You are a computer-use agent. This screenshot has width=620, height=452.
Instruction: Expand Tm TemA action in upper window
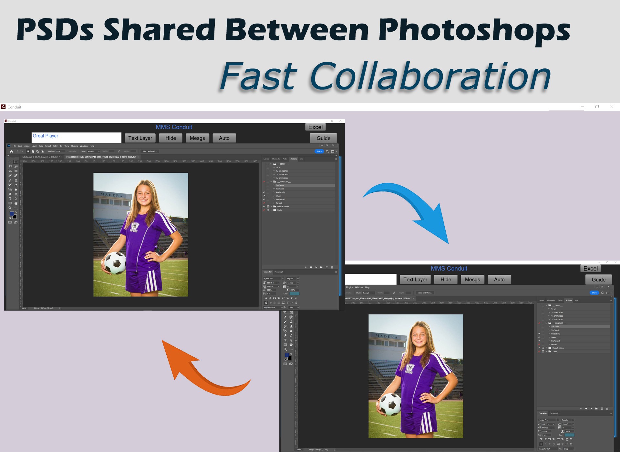click(x=274, y=185)
